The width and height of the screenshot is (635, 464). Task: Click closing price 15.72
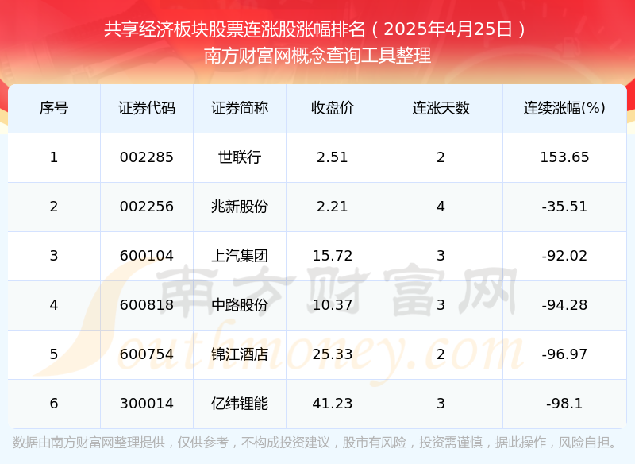(x=333, y=256)
